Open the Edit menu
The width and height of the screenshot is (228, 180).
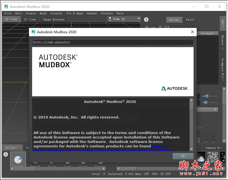click(x=19, y=13)
